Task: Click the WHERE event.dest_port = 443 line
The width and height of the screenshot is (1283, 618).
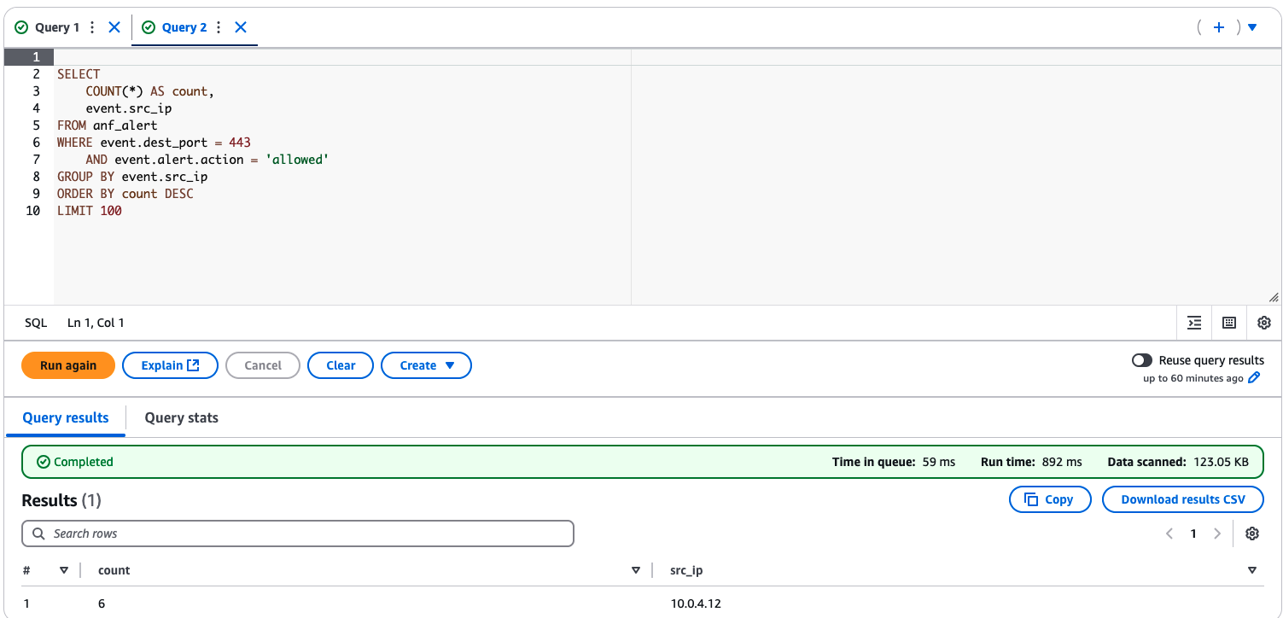Action: point(154,143)
